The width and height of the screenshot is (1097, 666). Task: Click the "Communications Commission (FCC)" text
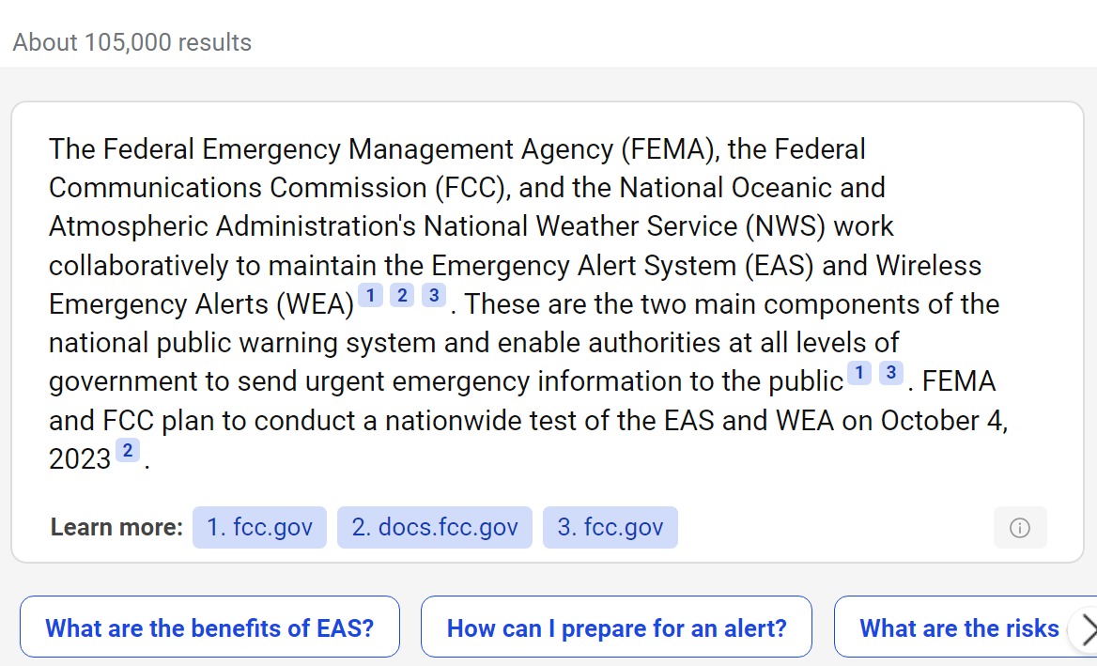(279, 188)
